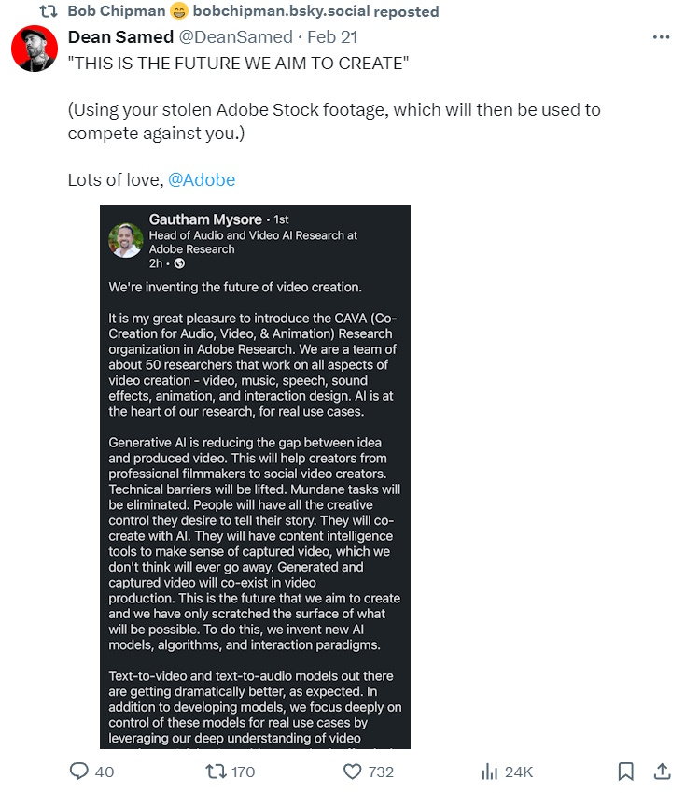685x793 pixels.
Task: Click the share upload icon
Action: click(662, 772)
